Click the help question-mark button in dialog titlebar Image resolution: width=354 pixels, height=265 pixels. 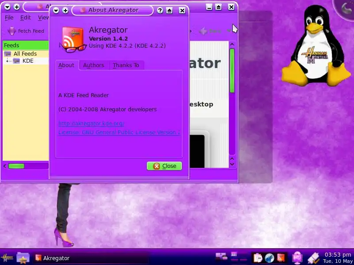coord(160,10)
